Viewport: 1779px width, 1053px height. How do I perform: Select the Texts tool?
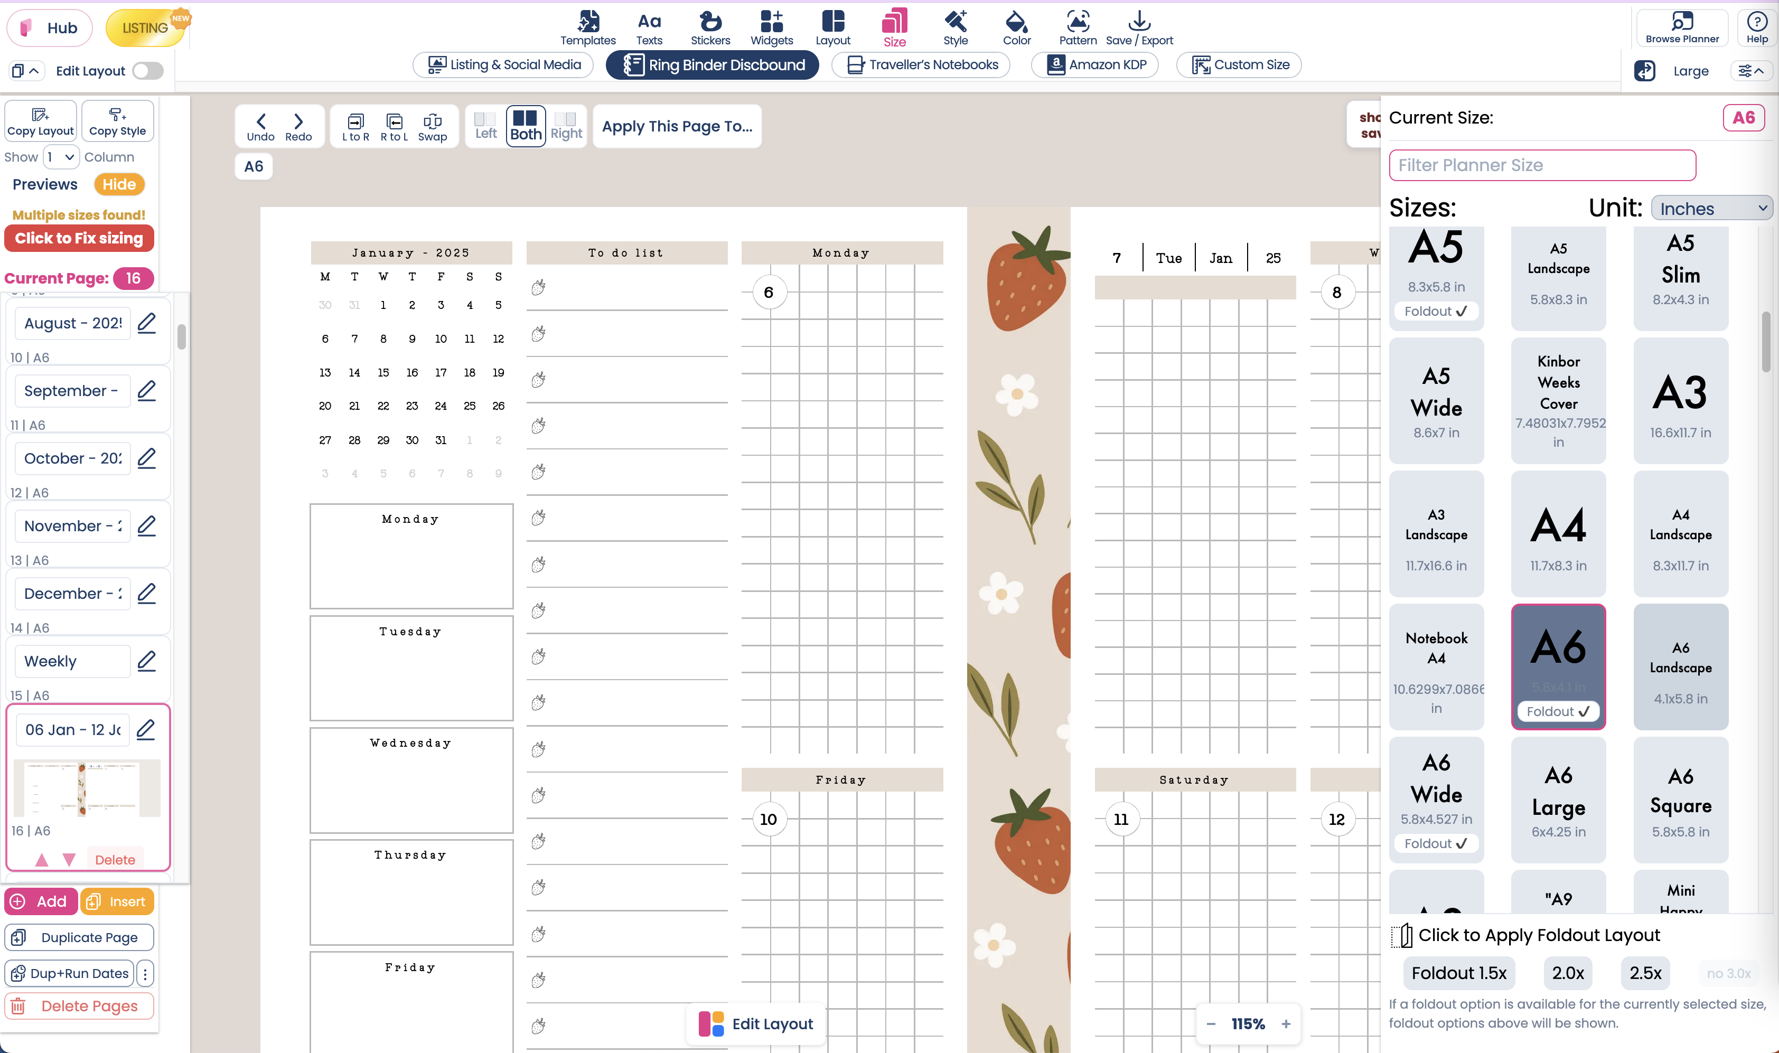coord(648,27)
